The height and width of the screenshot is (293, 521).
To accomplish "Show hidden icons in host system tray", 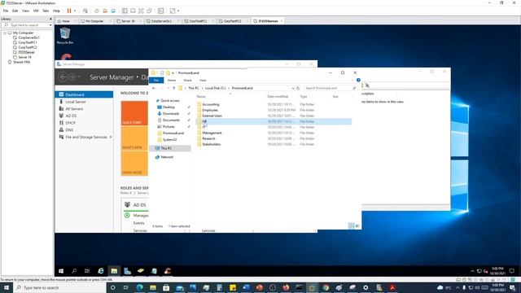I will click(458, 287).
